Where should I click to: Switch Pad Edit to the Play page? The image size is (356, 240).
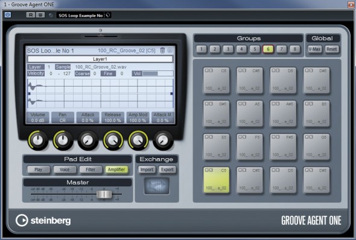pos(39,170)
